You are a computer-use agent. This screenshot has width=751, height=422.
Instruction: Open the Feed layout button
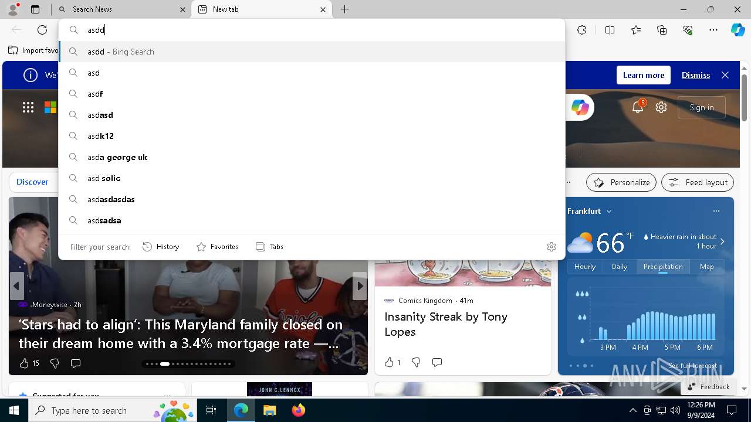(x=698, y=182)
